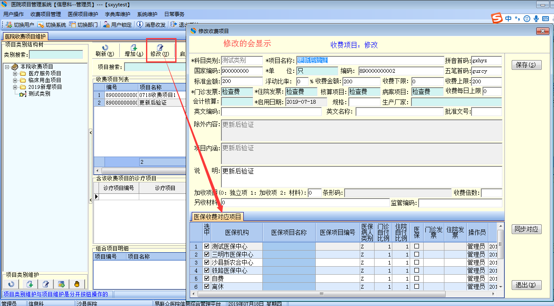Uncheck 选中 for 铁路医保中心

[x=207, y=270]
